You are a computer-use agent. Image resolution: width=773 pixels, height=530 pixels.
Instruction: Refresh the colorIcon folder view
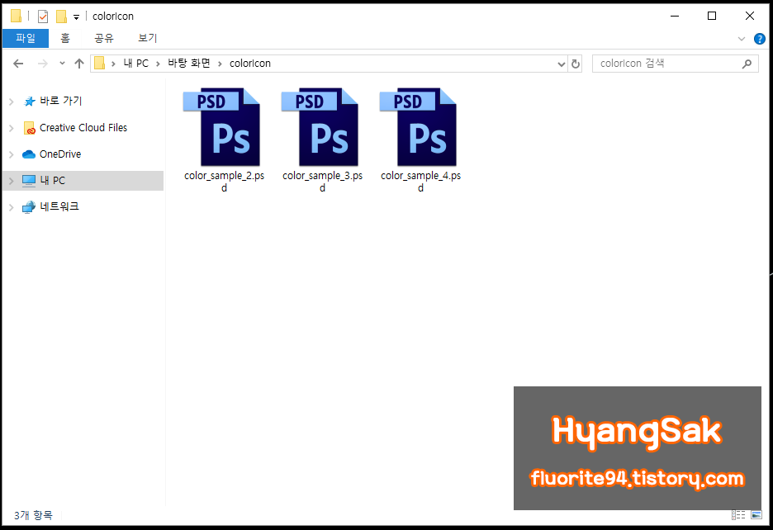(x=576, y=64)
